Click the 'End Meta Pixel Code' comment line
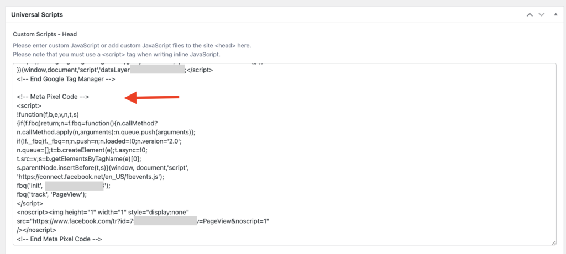Screen dimensions: 566x254 pos(59,239)
